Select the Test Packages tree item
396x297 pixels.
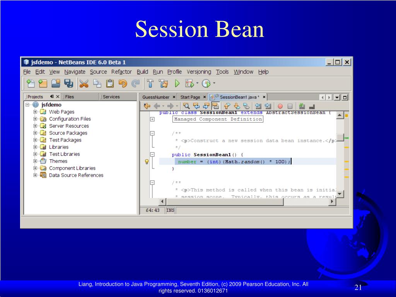(65, 140)
